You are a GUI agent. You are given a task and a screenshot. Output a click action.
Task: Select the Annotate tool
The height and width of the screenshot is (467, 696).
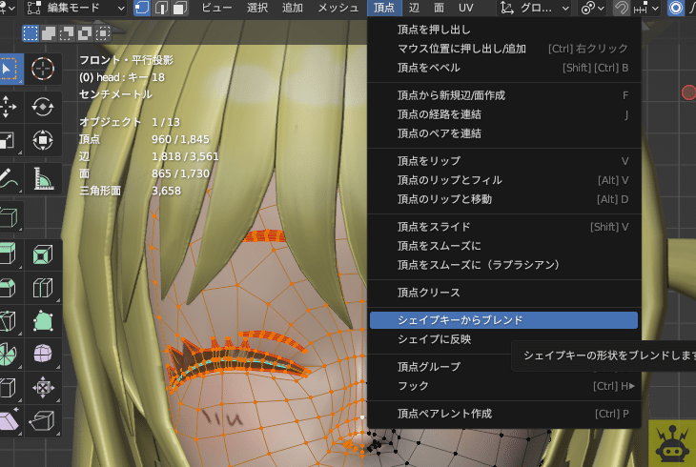[x=8, y=178]
